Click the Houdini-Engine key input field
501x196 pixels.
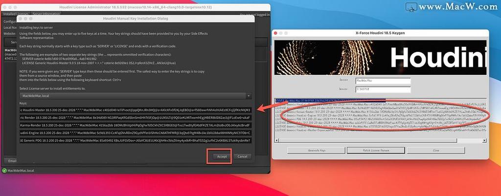136,133
